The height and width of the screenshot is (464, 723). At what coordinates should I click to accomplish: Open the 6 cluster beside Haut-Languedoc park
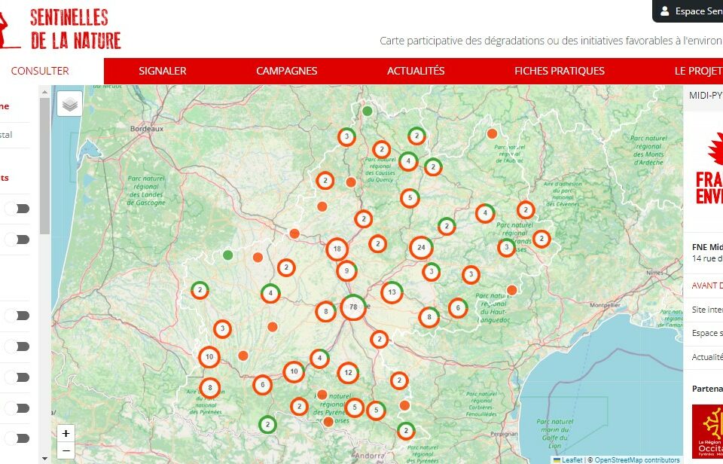coord(458,307)
